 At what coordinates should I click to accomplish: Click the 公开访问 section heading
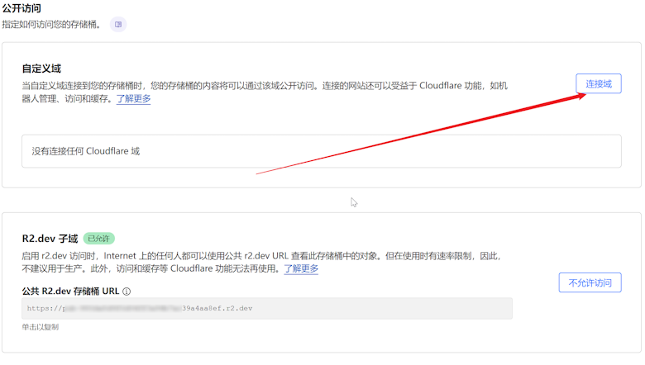(22, 7)
